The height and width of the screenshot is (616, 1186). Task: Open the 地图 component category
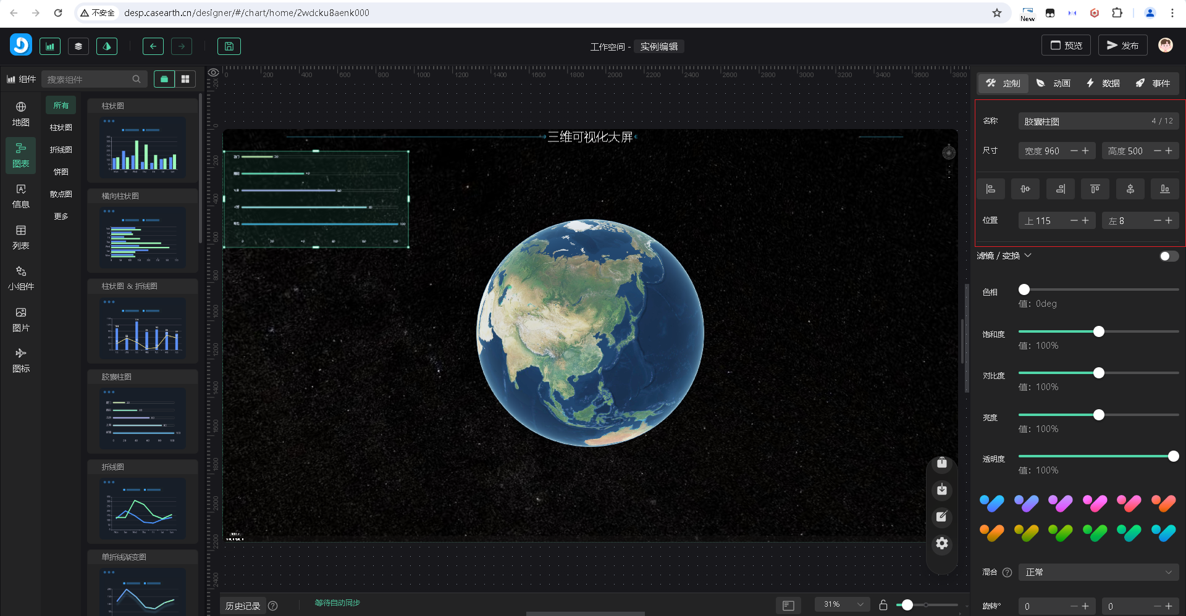tap(21, 114)
